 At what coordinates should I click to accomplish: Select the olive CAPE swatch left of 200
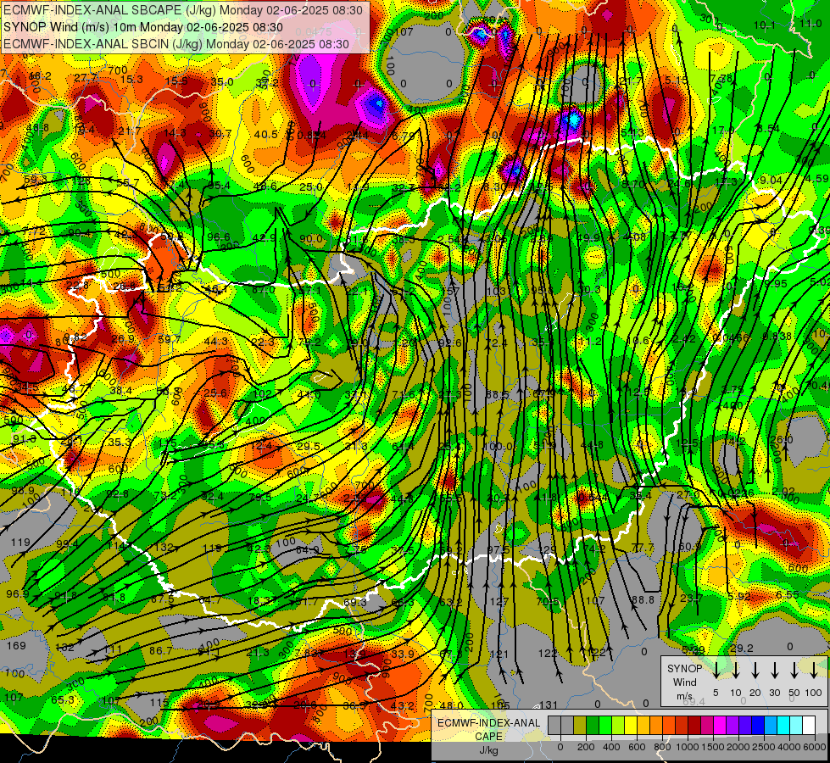coord(580,726)
